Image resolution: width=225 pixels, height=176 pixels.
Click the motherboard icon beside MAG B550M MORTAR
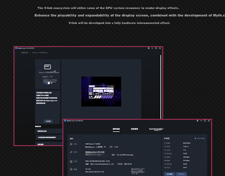(71, 161)
